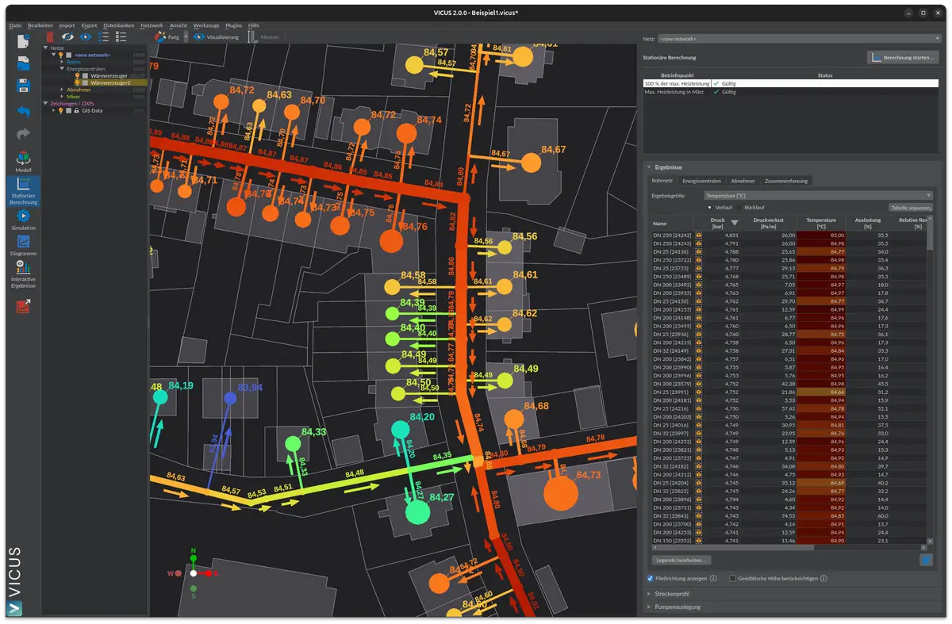Click the Save floppy disk icon
This screenshot has height=624, width=952.
point(24,86)
